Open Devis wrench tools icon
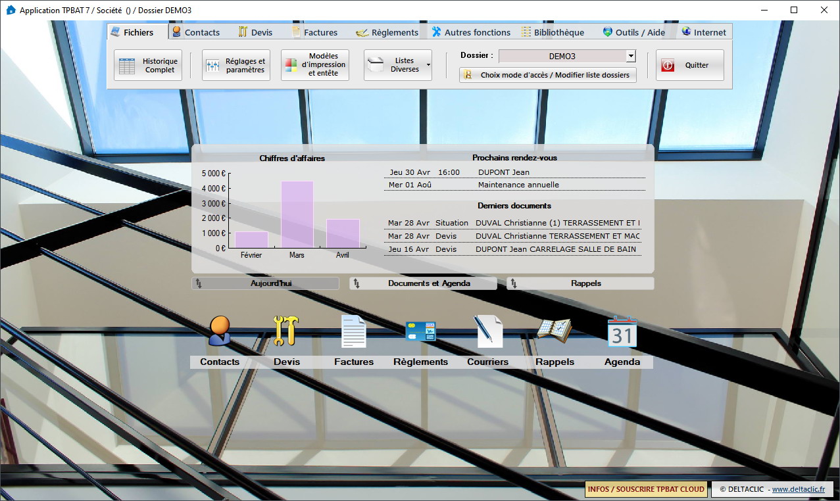Viewport: 840px width, 501px height. [x=286, y=331]
